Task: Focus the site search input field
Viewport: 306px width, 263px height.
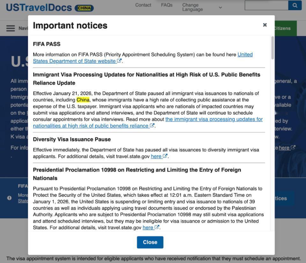Action: [266, 5]
